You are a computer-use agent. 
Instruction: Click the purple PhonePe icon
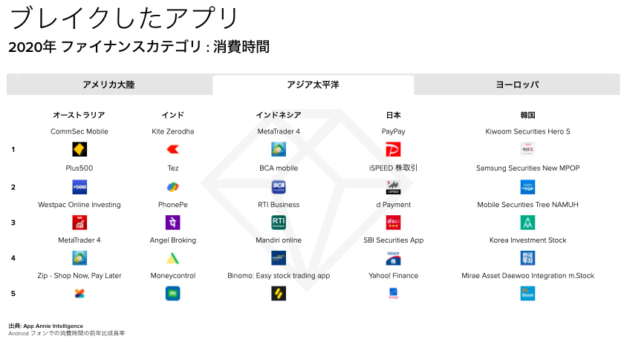tap(173, 223)
